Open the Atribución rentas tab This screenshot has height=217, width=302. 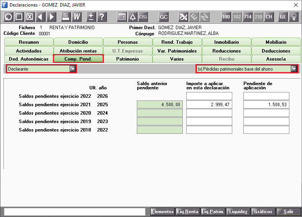(78, 51)
